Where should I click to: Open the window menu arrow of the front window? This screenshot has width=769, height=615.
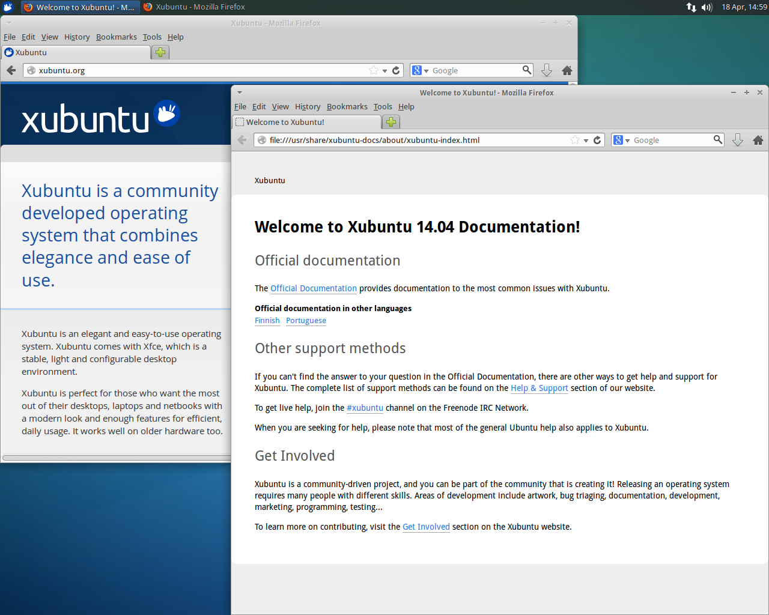[x=240, y=92]
